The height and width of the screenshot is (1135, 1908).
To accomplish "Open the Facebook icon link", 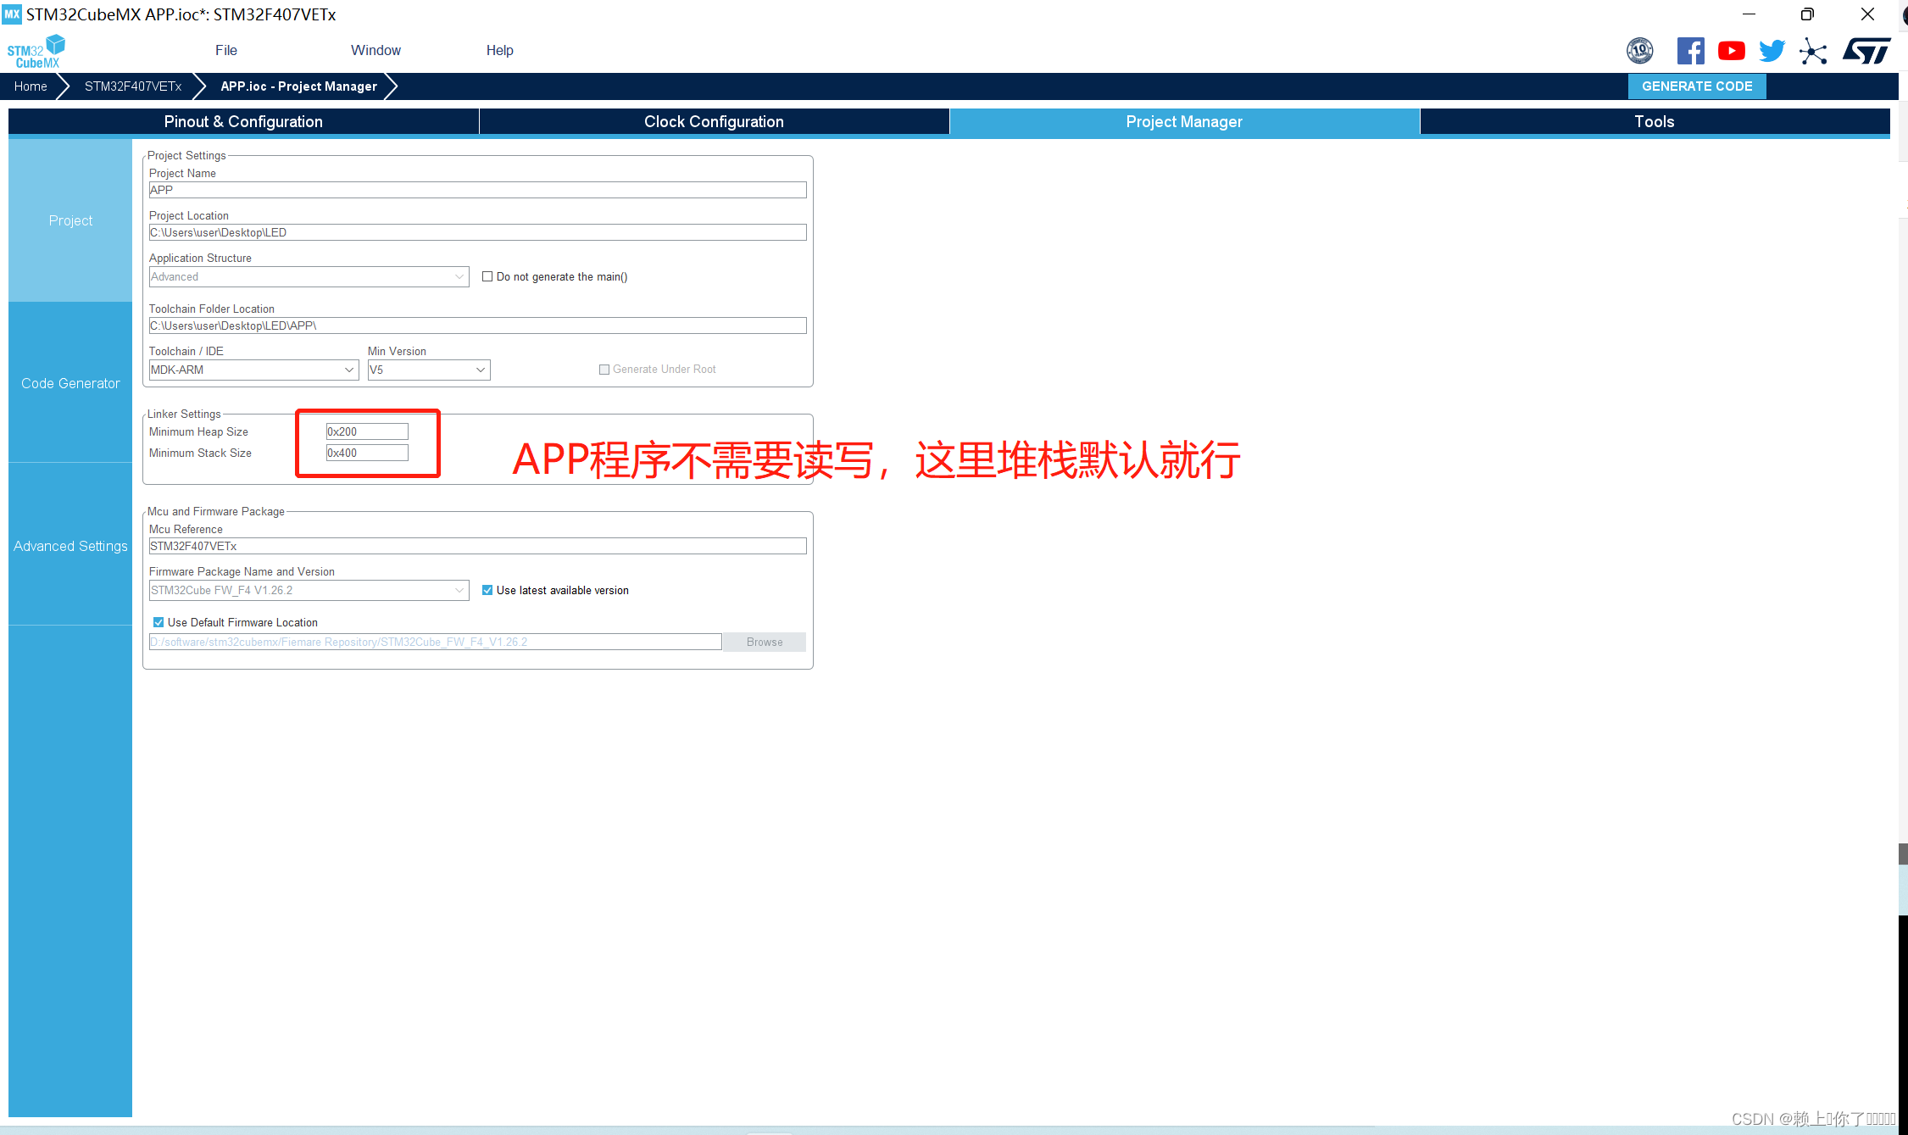I will tap(1690, 51).
